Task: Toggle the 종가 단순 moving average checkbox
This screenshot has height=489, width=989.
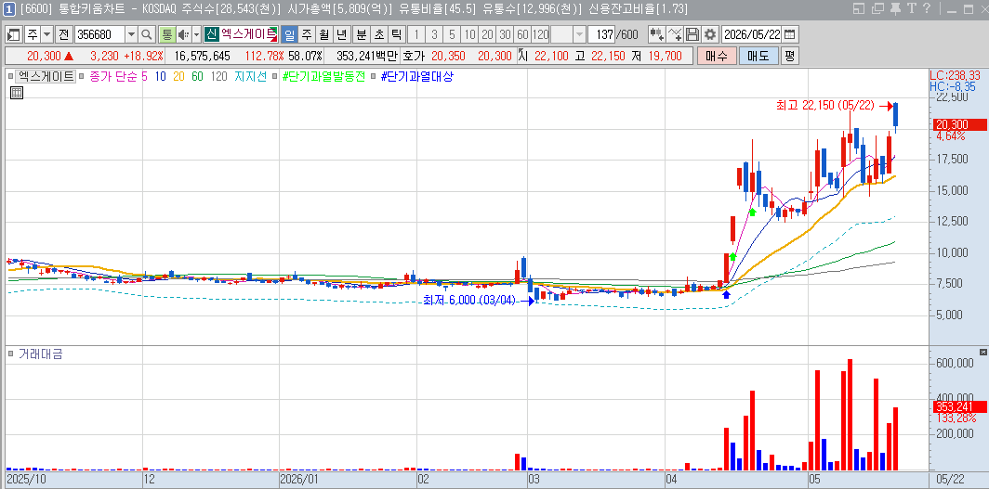Action: (84, 77)
